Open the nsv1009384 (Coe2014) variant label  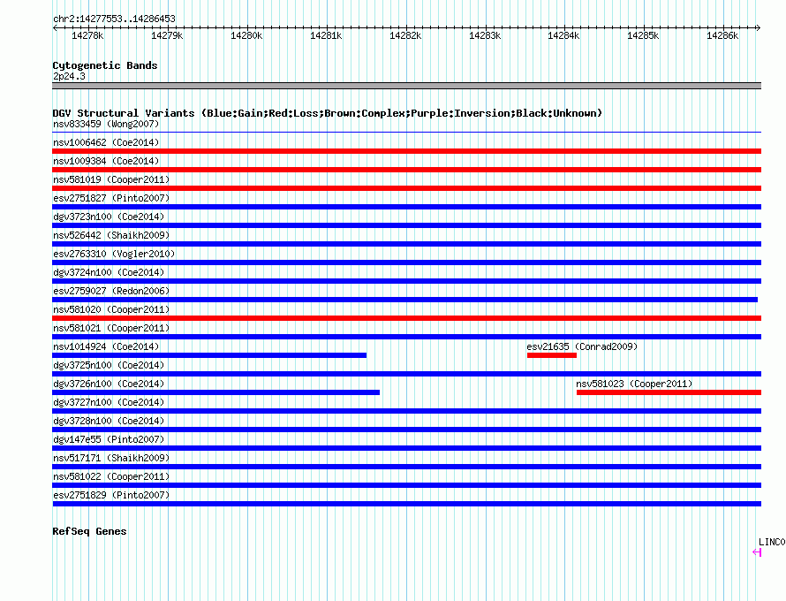tap(106, 161)
